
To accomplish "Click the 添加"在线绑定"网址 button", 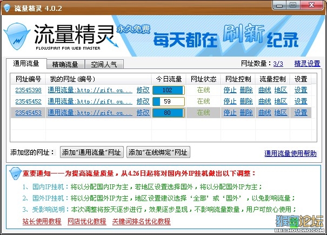I will click(x=158, y=152).
